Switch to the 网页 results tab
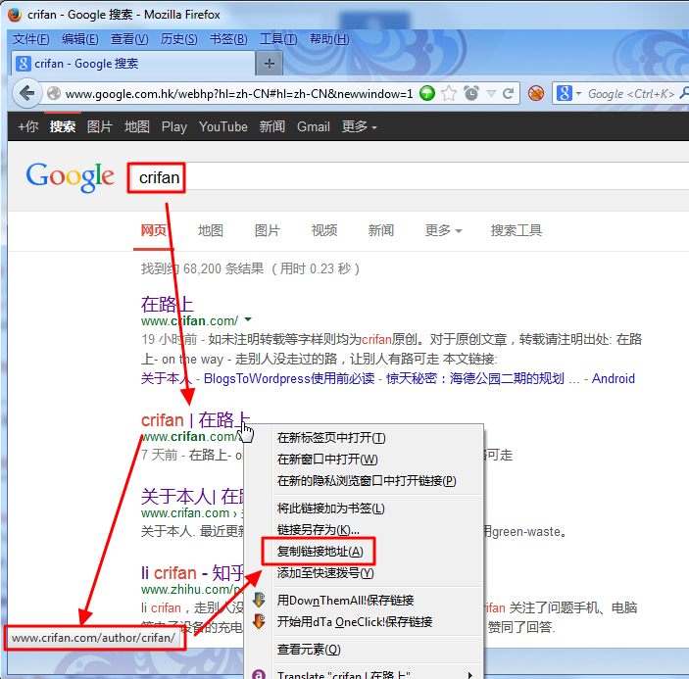The width and height of the screenshot is (689, 679). click(153, 230)
